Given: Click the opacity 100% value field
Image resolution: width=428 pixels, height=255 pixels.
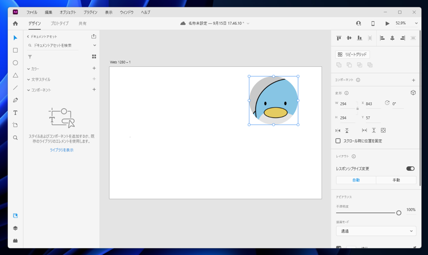Looking at the screenshot, I should tap(411, 210).
